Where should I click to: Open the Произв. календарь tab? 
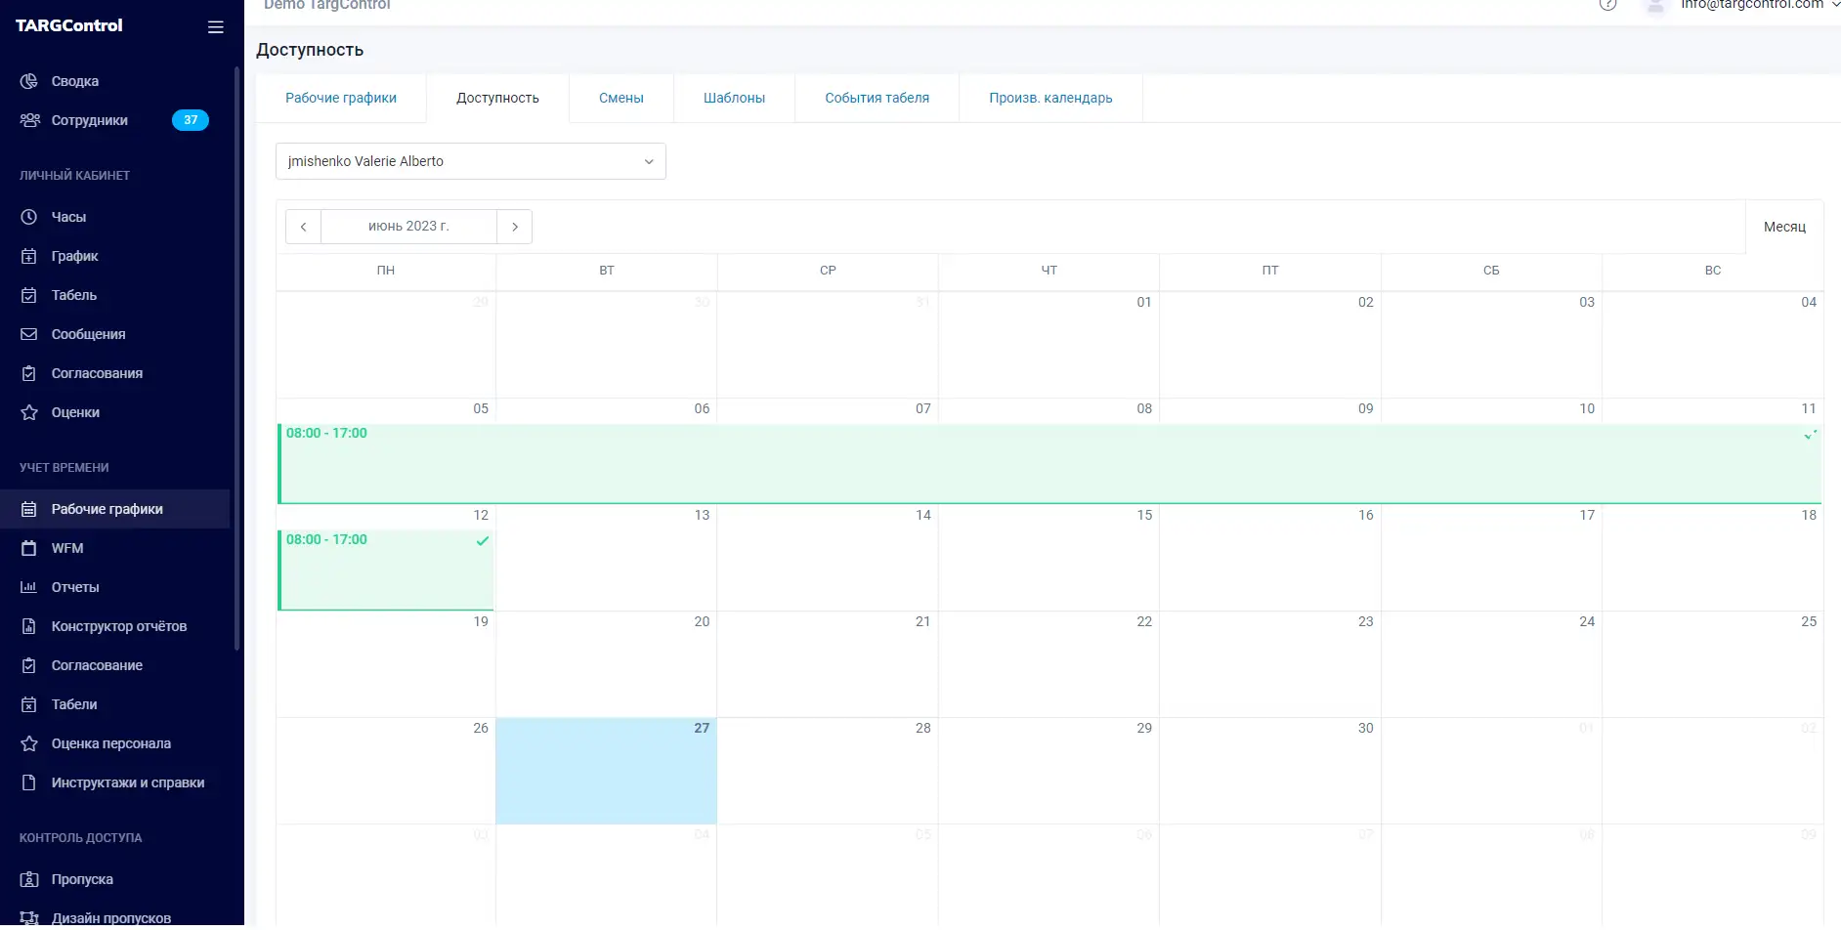click(x=1050, y=98)
